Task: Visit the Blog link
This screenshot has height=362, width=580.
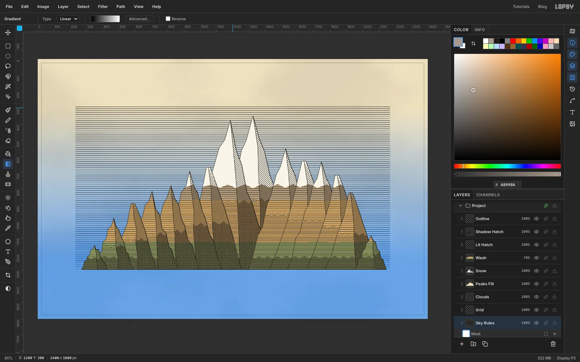Action: pos(542,7)
